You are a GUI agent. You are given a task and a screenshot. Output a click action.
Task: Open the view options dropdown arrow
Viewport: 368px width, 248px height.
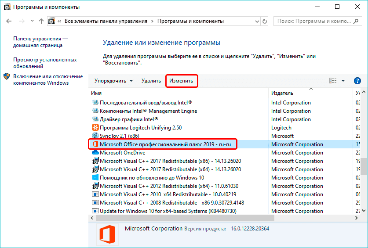click(343, 81)
